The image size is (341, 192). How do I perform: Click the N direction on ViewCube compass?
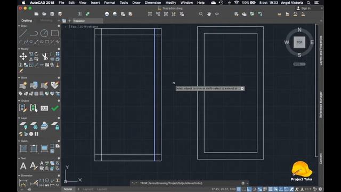(299, 30)
